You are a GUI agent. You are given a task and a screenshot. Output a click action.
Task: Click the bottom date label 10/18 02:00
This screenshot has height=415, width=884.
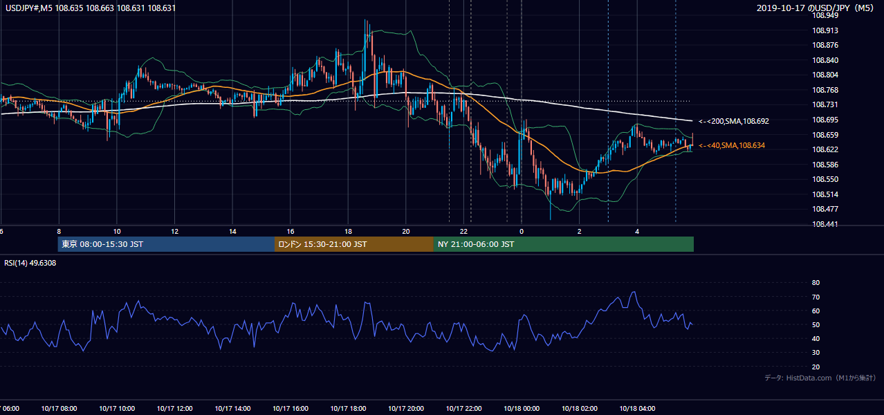[580, 409]
